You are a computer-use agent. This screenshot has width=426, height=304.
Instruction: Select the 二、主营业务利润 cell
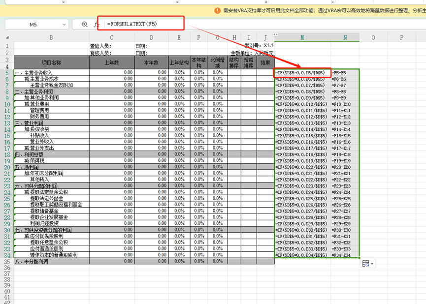coord(51,91)
